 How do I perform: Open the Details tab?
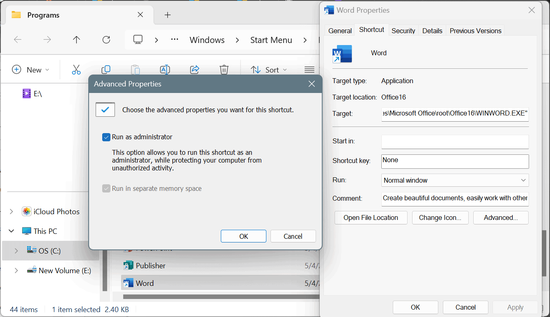pyautogui.click(x=432, y=31)
